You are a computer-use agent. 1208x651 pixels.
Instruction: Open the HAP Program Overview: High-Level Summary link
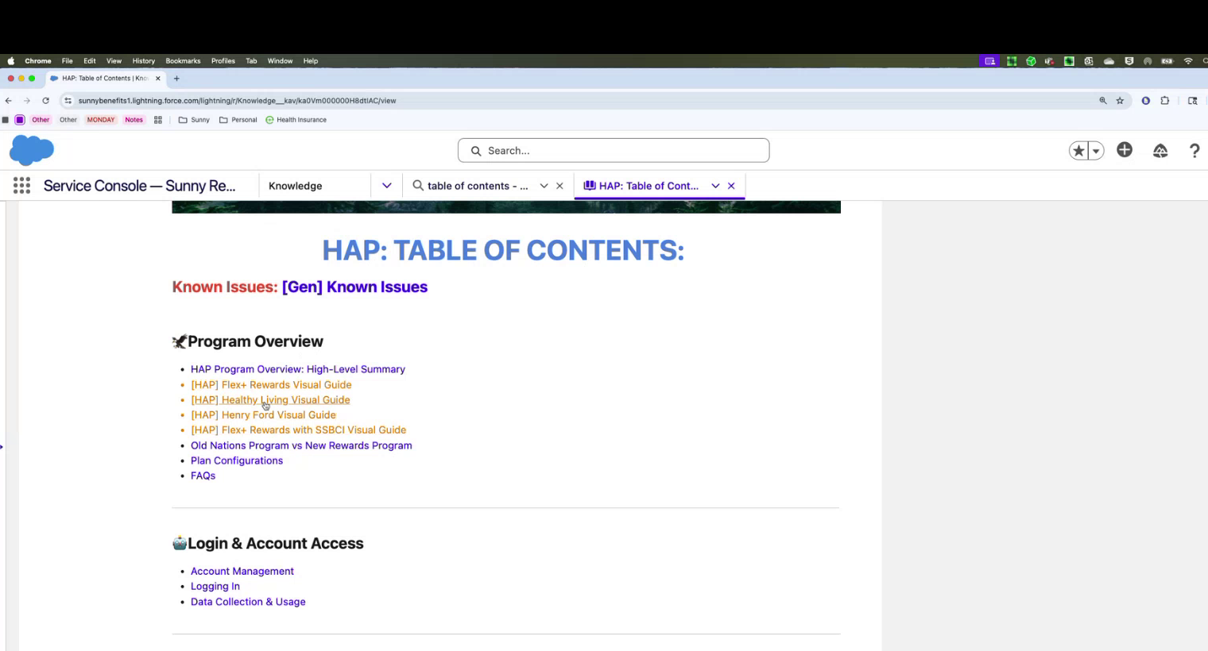[x=297, y=369]
